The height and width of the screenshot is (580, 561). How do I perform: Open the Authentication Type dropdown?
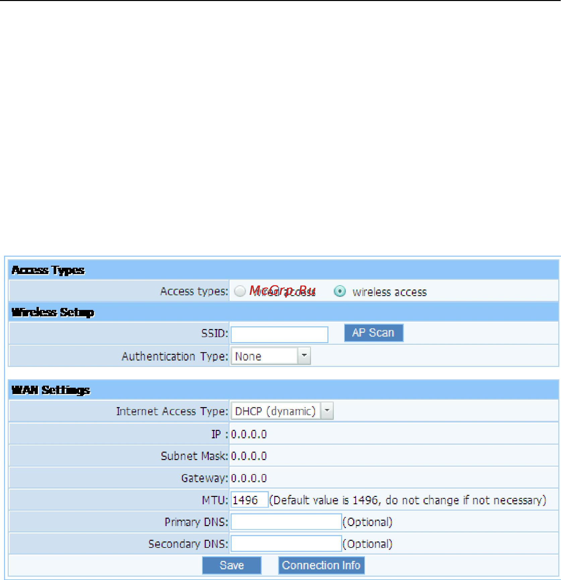click(x=271, y=356)
